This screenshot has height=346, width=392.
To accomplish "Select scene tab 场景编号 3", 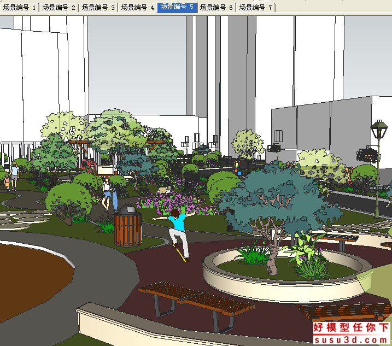I will tap(98, 8).
